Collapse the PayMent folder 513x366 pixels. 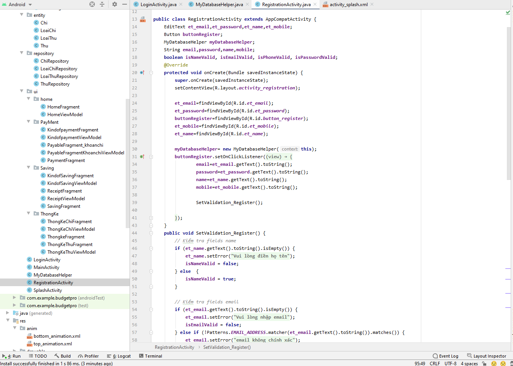28,121
